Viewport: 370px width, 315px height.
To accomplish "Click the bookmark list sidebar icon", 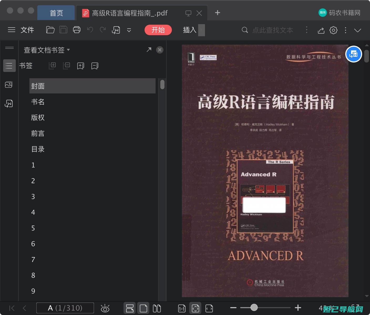I will click(9, 66).
